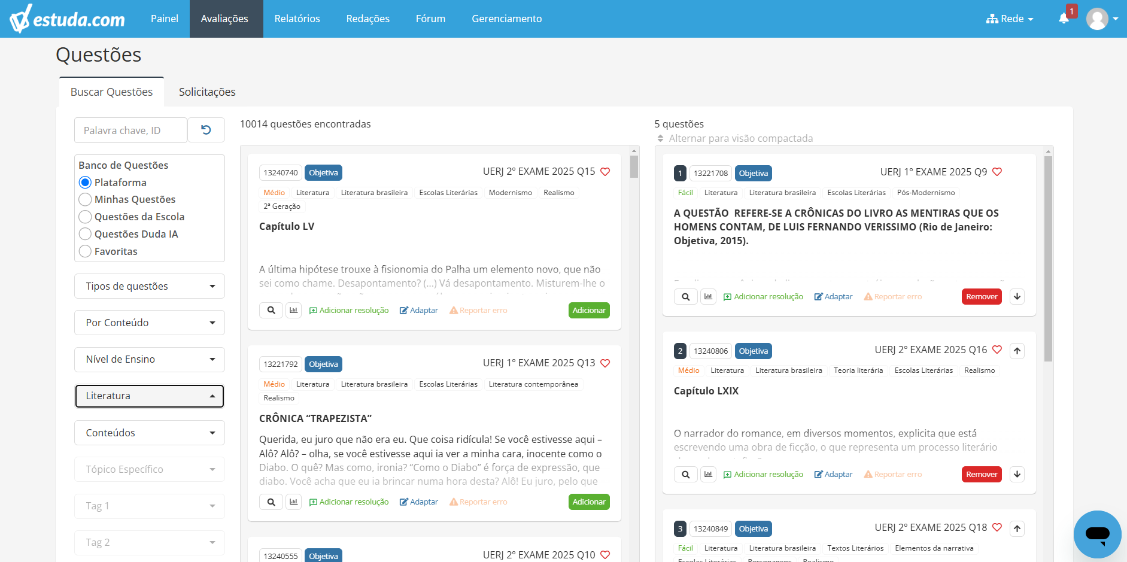Preview Capítulo LXIX with magnifier icon
Image resolution: width=1127 pixels, height=562 pixels.
pos(686,474)
